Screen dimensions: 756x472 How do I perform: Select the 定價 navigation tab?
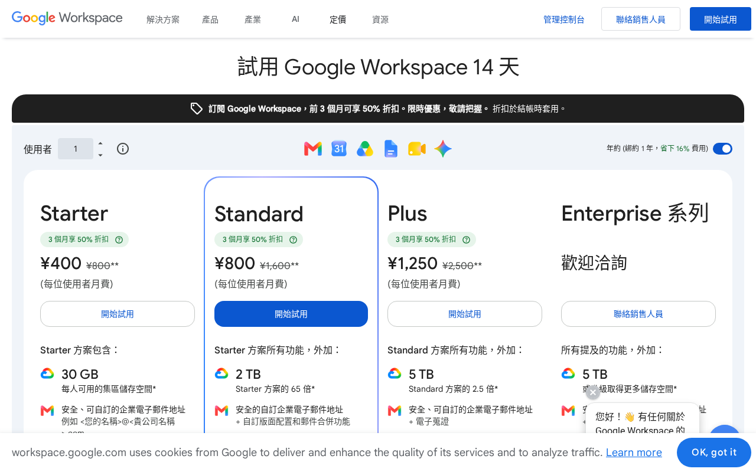(338, 19)
